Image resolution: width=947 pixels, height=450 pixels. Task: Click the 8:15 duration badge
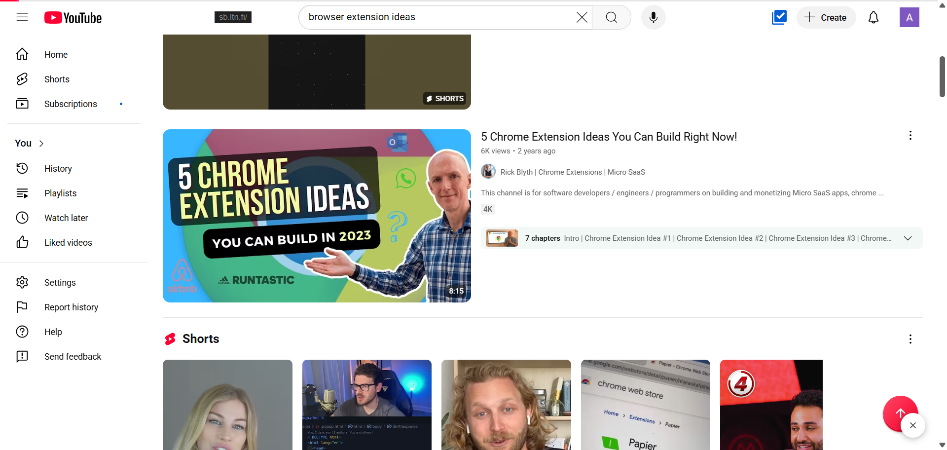point(456,291)
